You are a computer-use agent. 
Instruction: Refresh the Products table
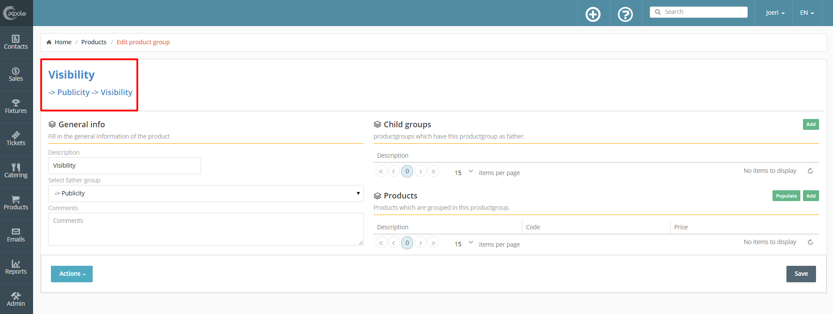click(810, 242)
